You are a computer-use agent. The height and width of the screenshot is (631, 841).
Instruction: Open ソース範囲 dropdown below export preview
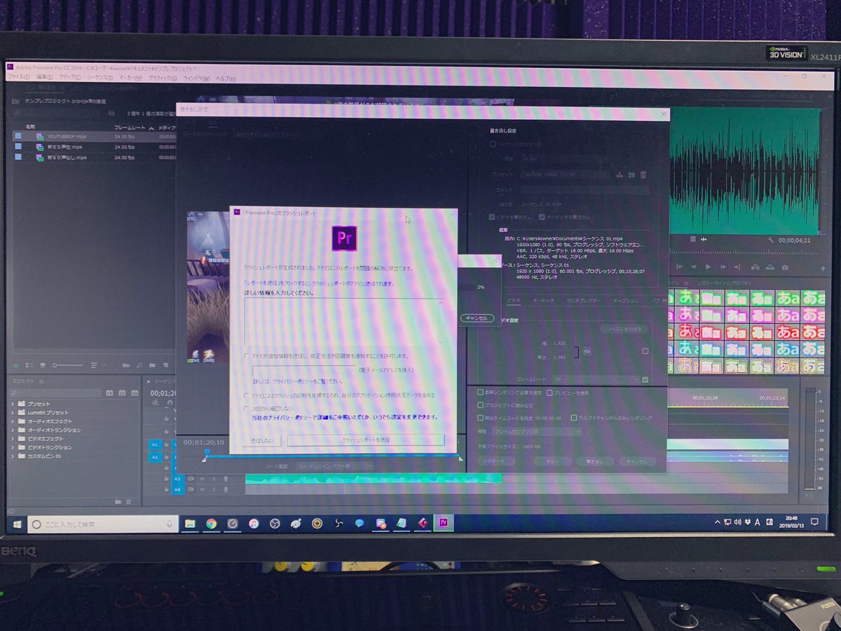(333, 466)
